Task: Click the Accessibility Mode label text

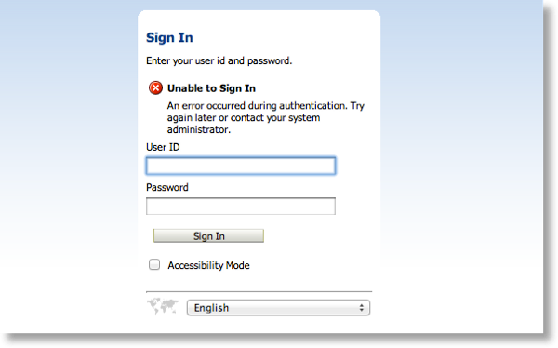Action: 208,265
